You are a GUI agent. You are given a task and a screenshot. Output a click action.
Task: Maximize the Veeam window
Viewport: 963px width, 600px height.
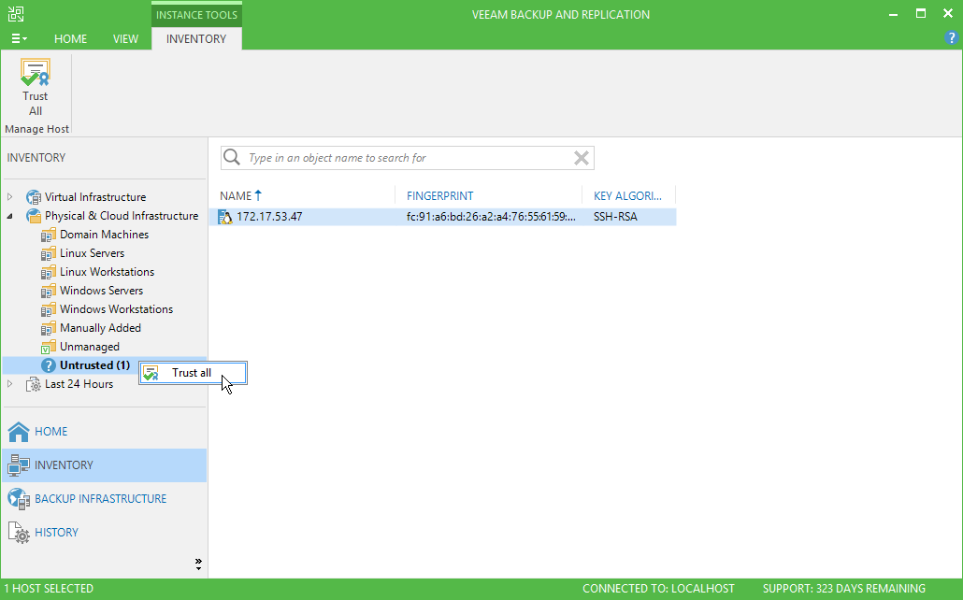[921, 13]
